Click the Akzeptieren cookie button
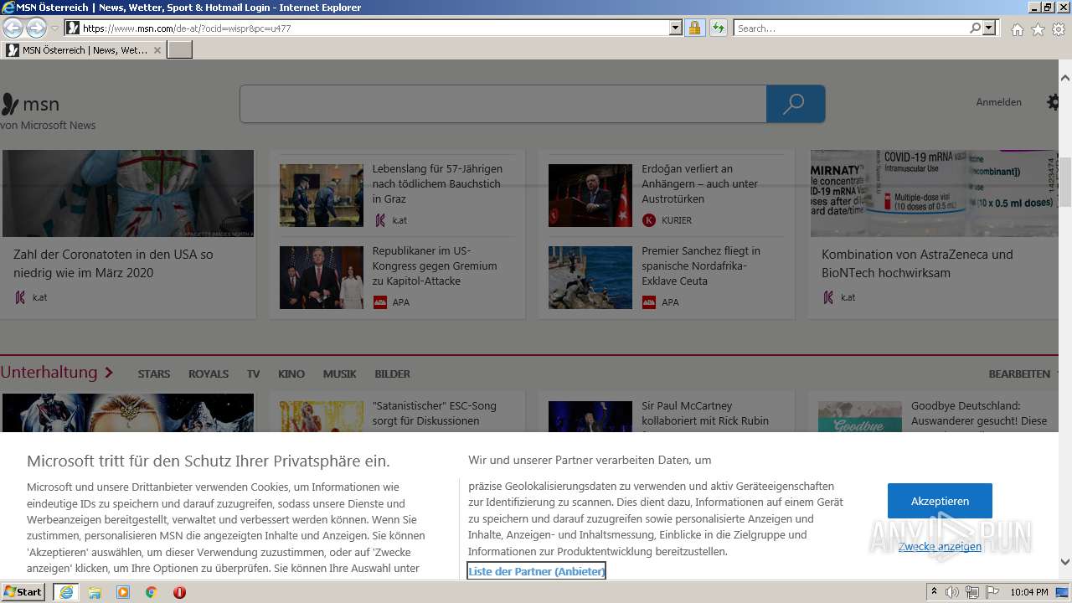1072x603 pixels. [940, 501]
